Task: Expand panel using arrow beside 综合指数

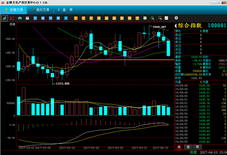Action: tap(176, 26)
